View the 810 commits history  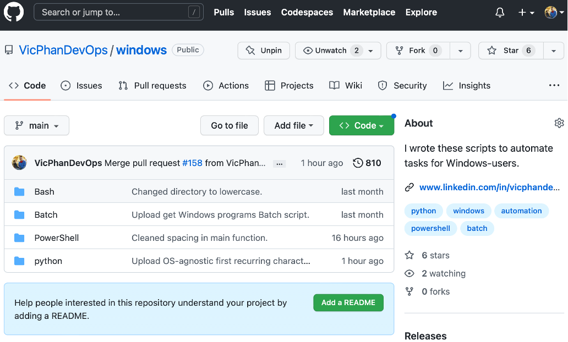(x=367, y=163)
